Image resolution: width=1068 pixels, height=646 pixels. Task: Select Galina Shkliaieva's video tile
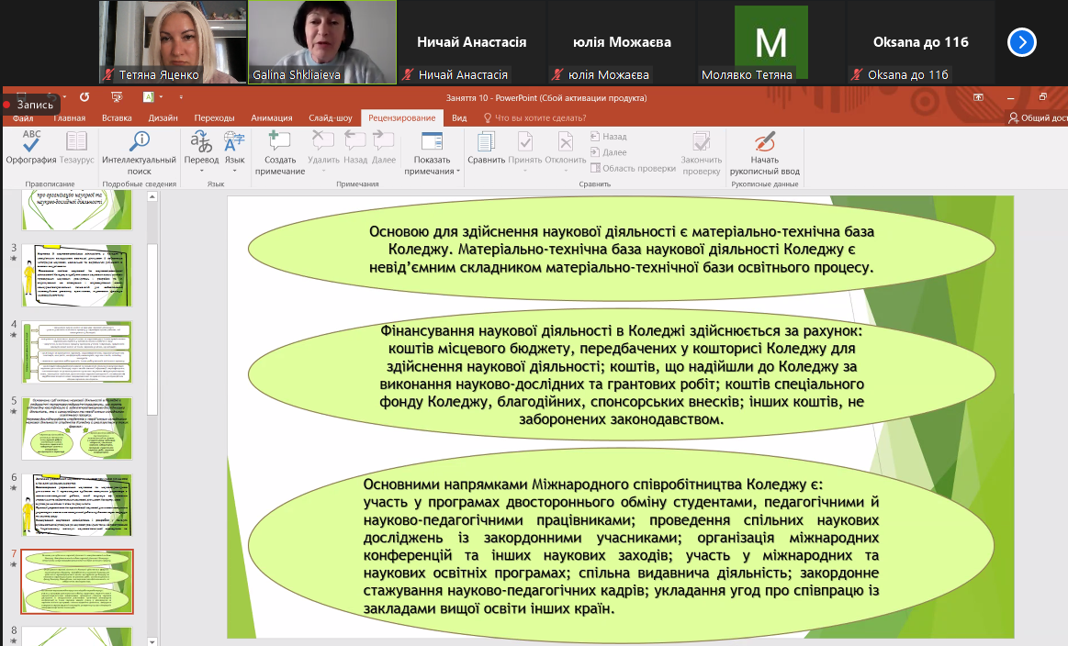point(322,42)
